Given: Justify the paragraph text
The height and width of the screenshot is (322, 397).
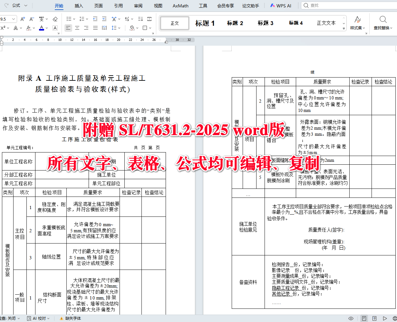Looking at the screenshot, I should [x=95, y=28].
